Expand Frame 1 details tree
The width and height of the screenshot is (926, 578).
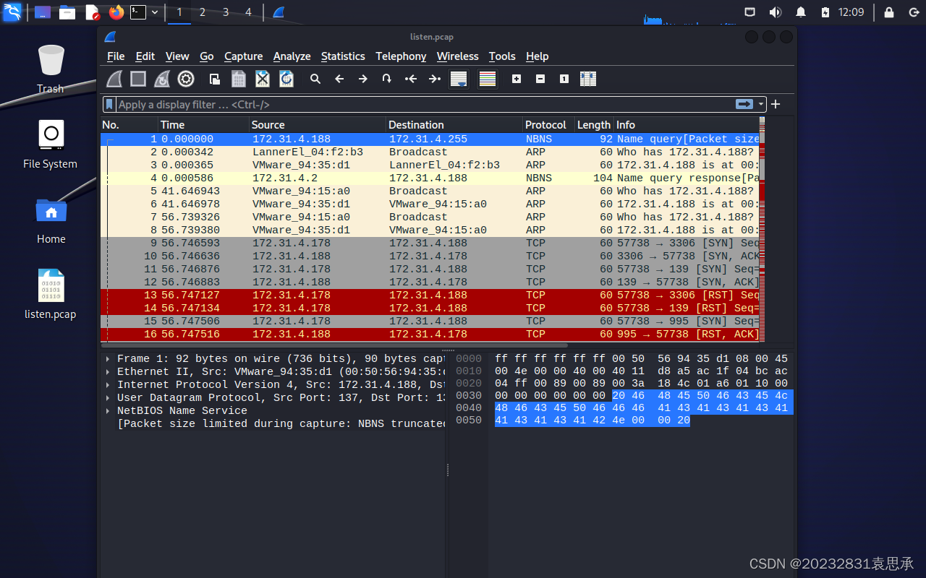(108, 359)
